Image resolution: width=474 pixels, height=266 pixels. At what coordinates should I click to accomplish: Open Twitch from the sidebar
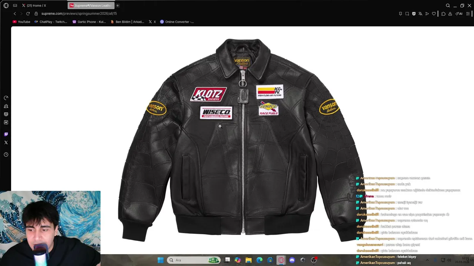[x=6, y=134]
